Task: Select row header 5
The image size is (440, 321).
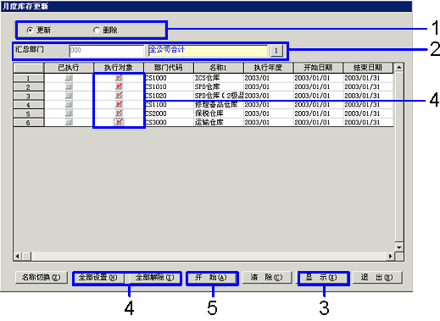Action: tap(29, 113)
